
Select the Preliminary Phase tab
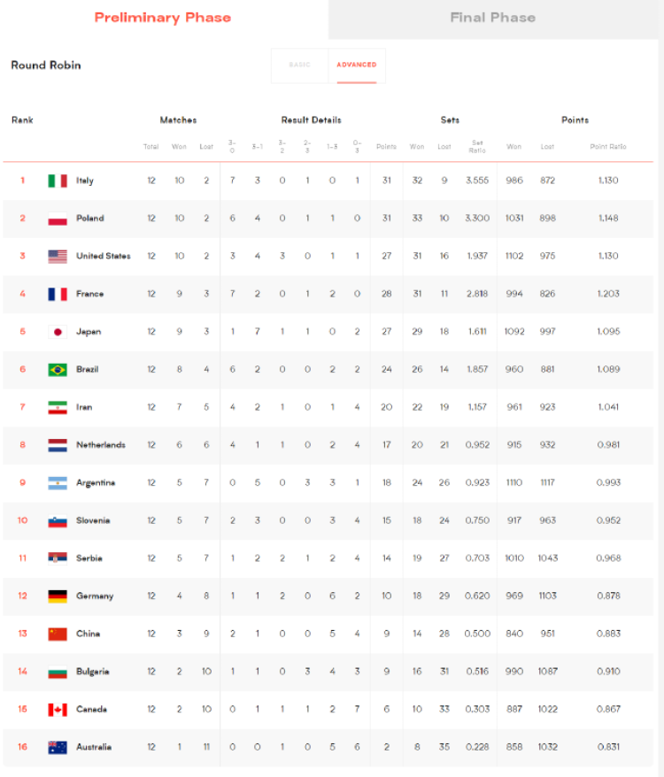click(x=163, y=19)
